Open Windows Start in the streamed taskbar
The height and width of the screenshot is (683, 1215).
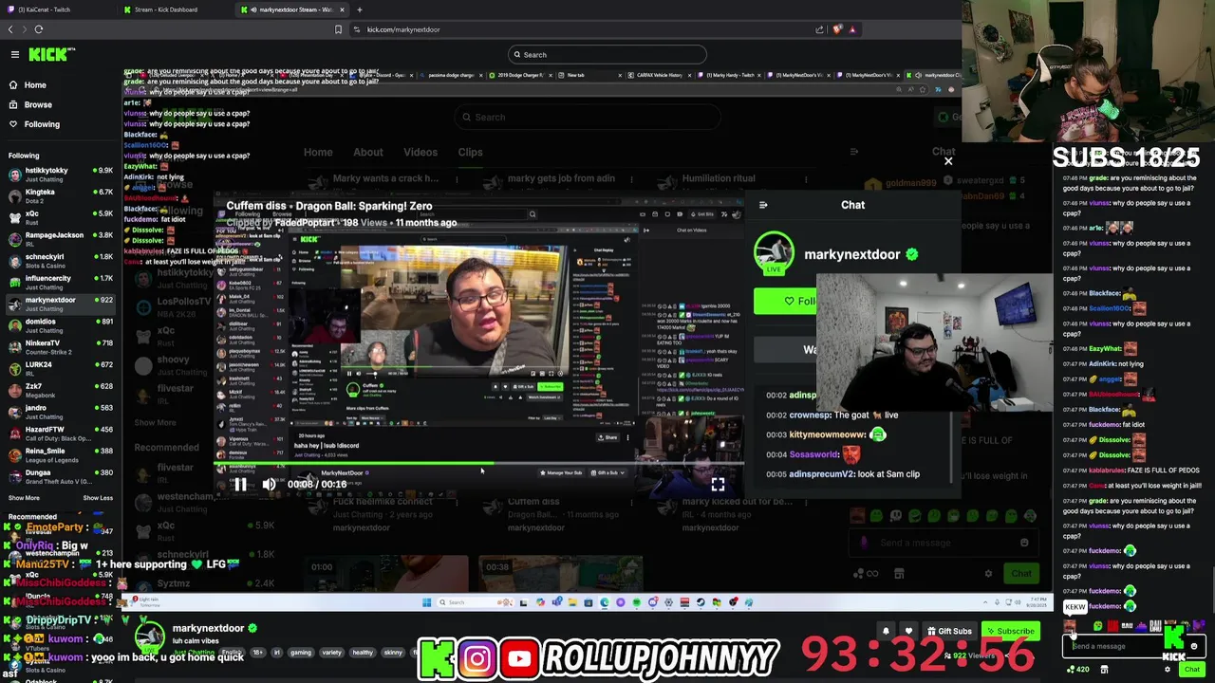click(426, 602)
